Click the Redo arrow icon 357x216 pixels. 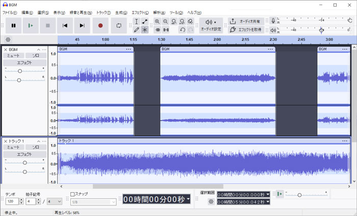[x=191, y=29]
